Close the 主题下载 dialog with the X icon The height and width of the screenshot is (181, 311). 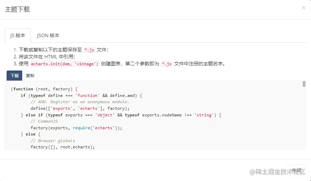(303, 8)
